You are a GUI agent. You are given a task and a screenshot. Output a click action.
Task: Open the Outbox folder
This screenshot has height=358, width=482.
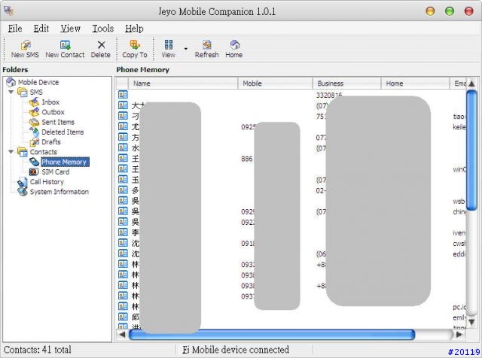(53, 112)
